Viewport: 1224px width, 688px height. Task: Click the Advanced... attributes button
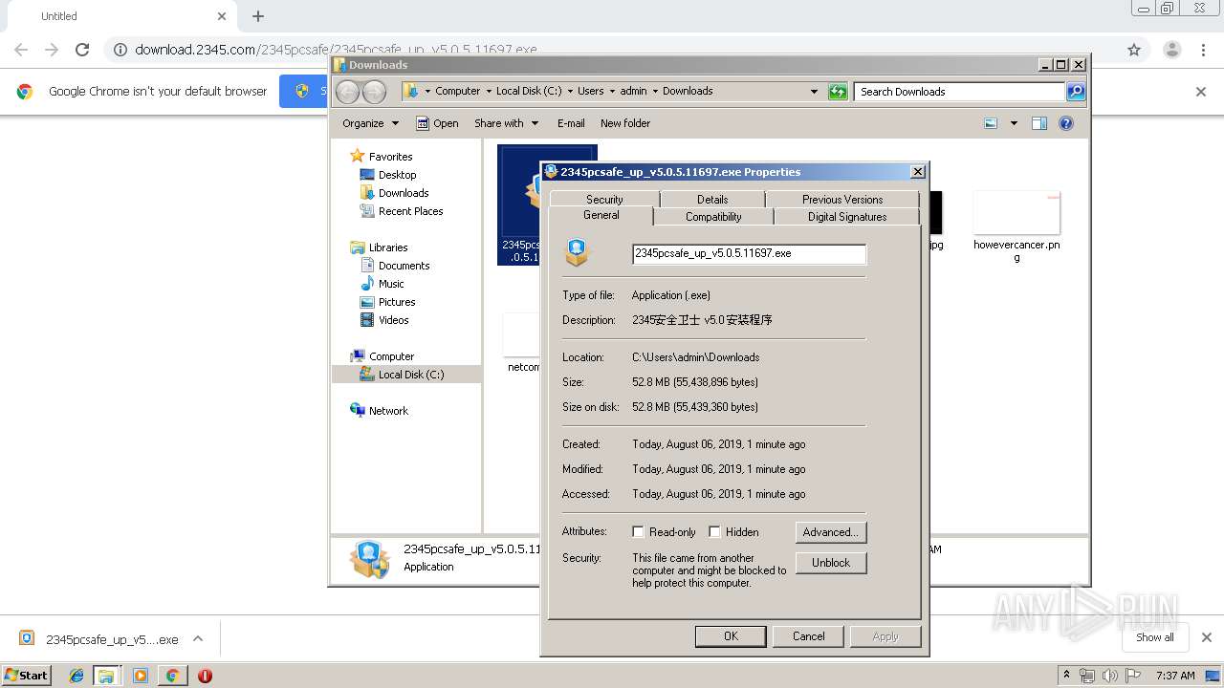pos(831,532)
